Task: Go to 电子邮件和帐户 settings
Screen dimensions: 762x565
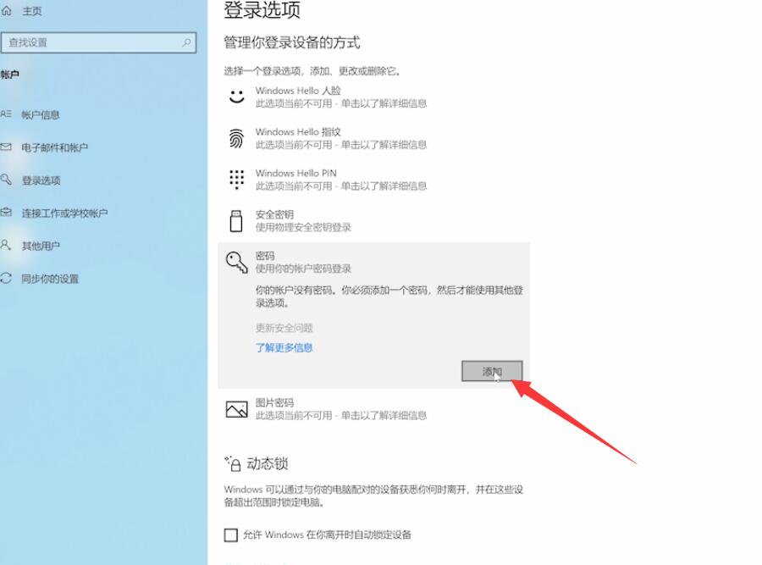Action: click(x=55, y=147)
